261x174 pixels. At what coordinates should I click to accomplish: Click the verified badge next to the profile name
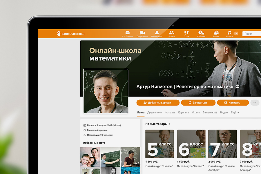point(238,86)
